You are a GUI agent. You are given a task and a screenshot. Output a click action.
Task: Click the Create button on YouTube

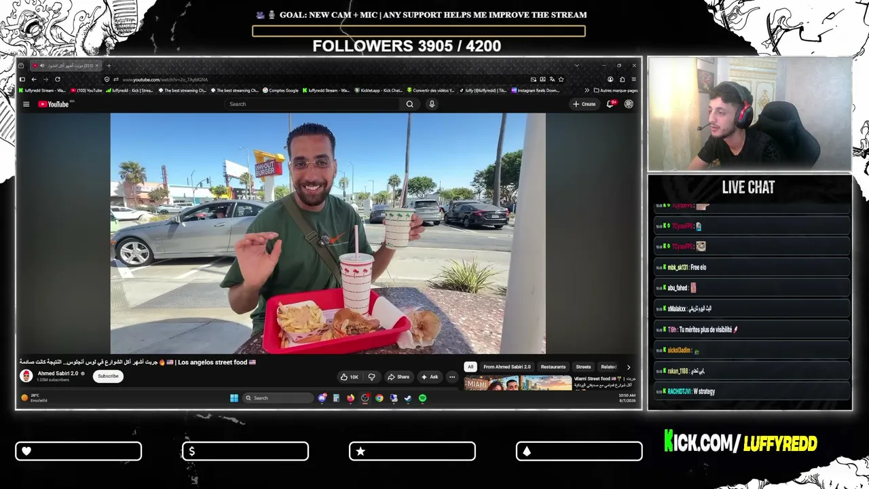[584, 104]
